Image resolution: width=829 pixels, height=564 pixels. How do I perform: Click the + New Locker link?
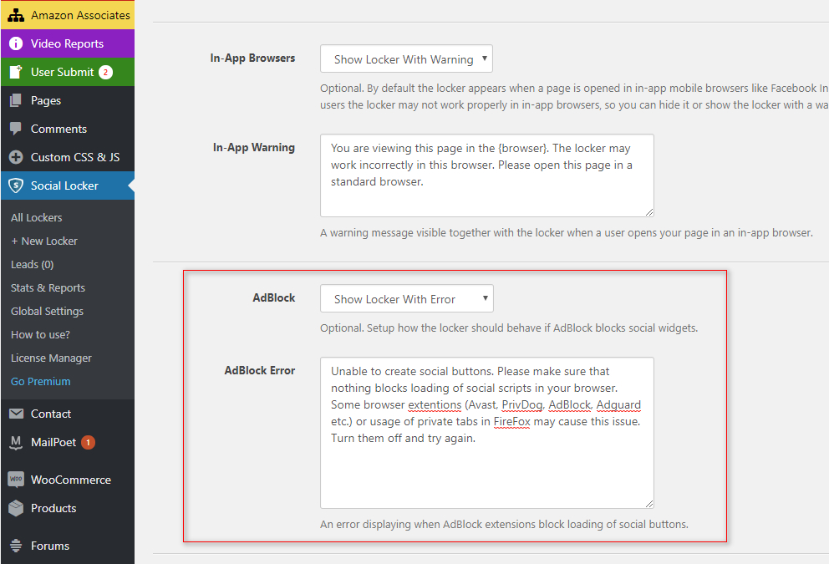44,241
